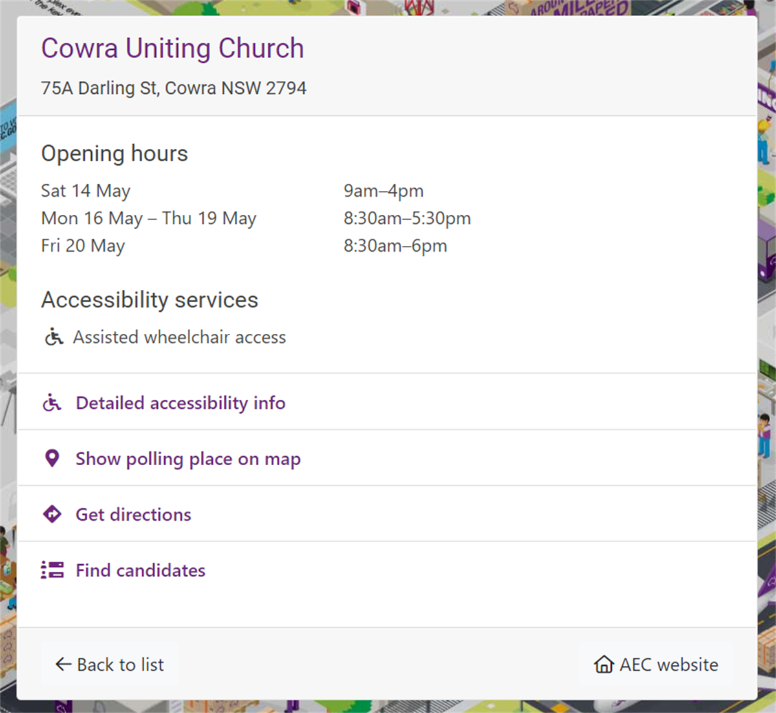
Task: Open Detailed accessibility info
Action: tap(180, 402)
